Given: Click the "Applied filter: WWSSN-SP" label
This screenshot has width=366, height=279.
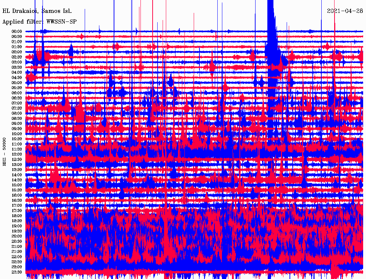Looking at the screenshot, I should click(x=39, y=22).
